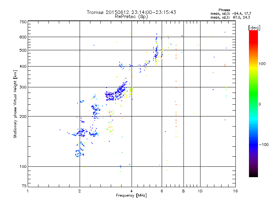Viewport: 277px width, 208px height.
Task: Click the y-axis tick label '300'
Action: pyautogui.click(x=23, y=87)
